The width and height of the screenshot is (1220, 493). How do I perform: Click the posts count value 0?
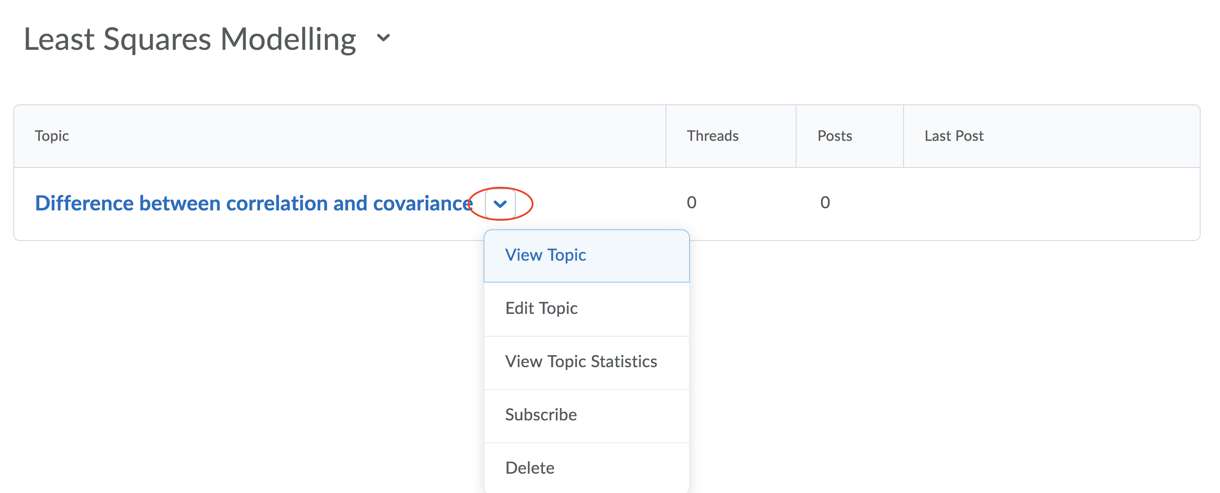click(x=825, y=203)
